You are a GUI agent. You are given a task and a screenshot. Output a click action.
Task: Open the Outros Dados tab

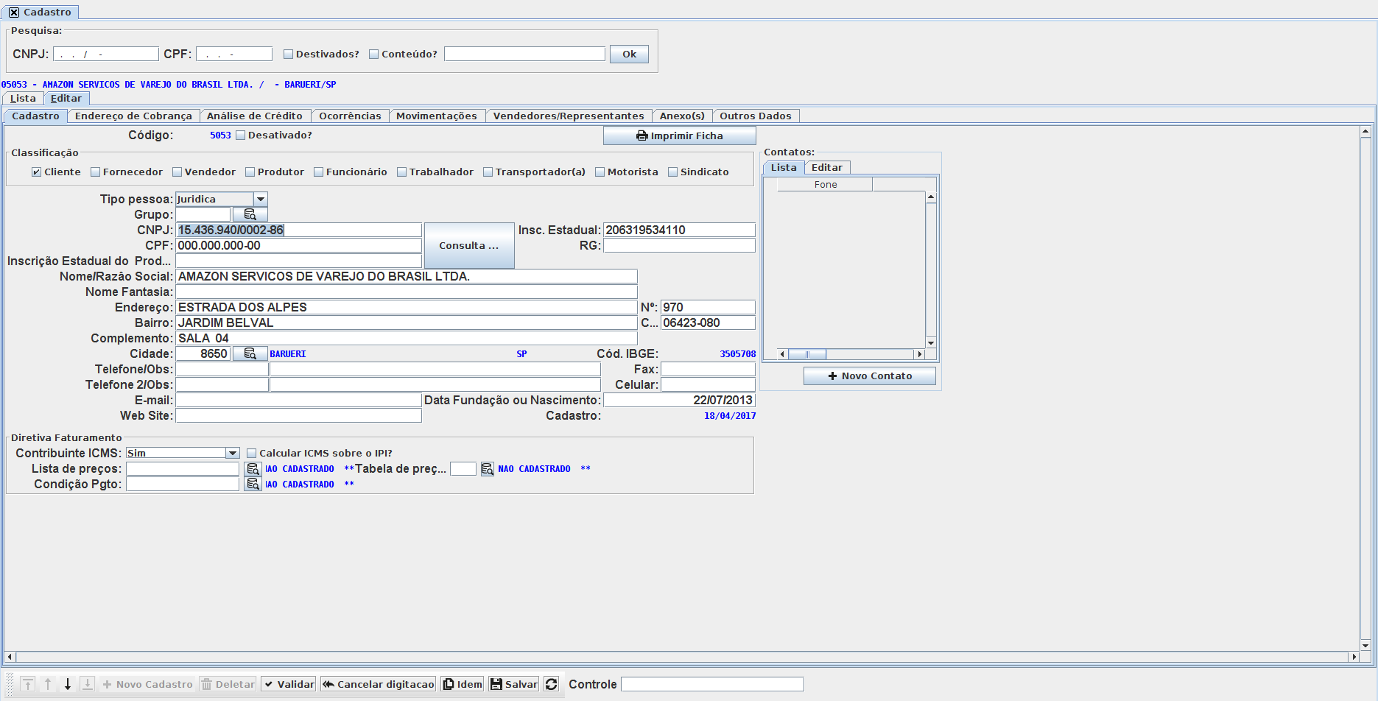pyautogui.click(x=756, y=116)
